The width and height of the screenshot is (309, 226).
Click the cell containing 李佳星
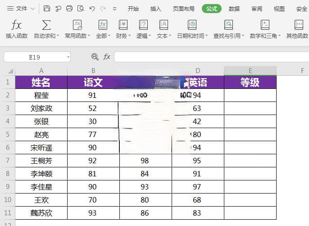point(41,187)
